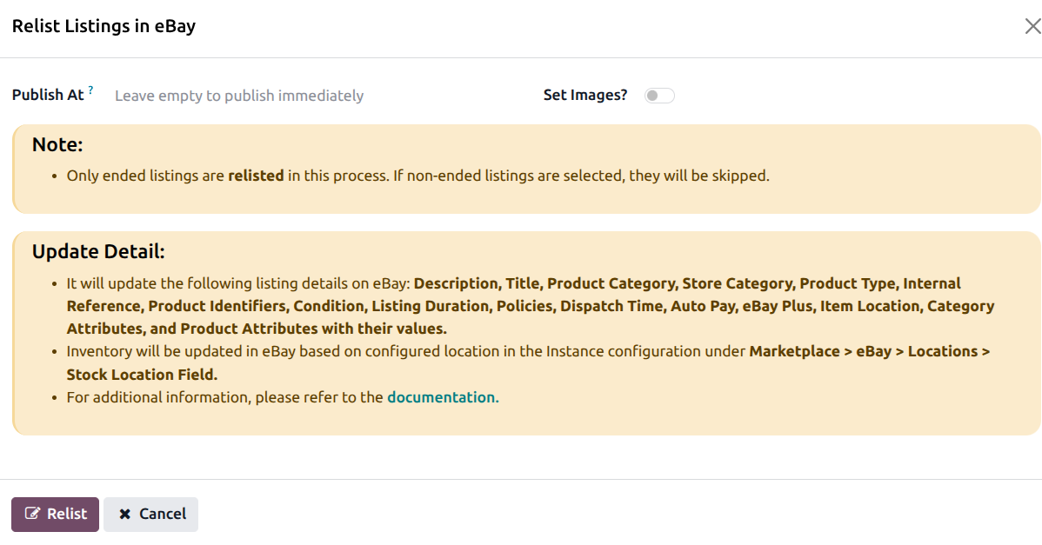Close the Relist Listings dialog
Viewport: 1042px width, 545px height.
pos(1032,27)
